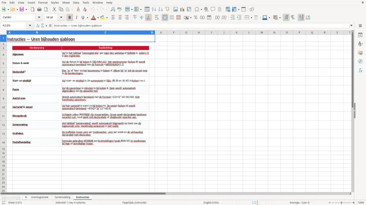
Task: Open the Data menu
Action: pyautogui.click(x=76, y=2)
